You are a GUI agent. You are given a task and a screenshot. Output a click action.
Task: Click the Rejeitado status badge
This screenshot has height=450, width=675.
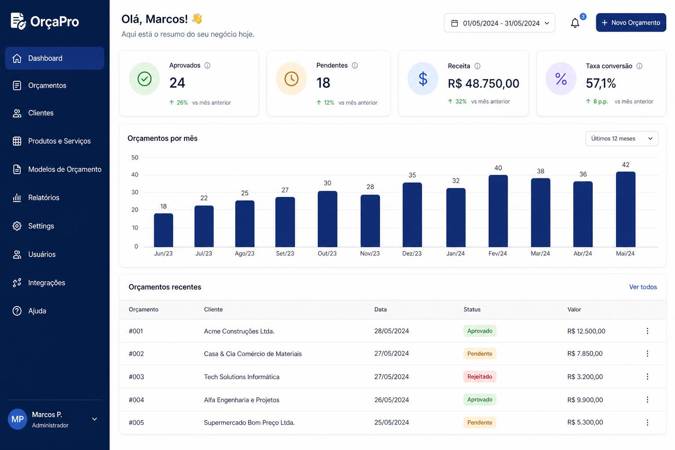tap(480, 377)
